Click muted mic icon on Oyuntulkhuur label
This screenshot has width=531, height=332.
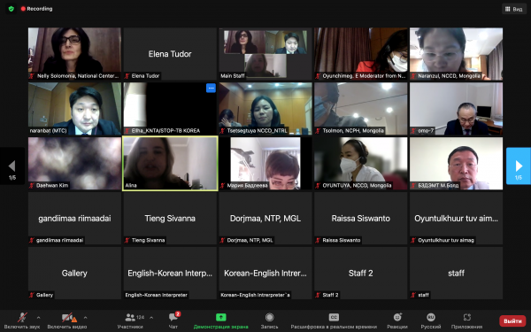pos(413,240)
